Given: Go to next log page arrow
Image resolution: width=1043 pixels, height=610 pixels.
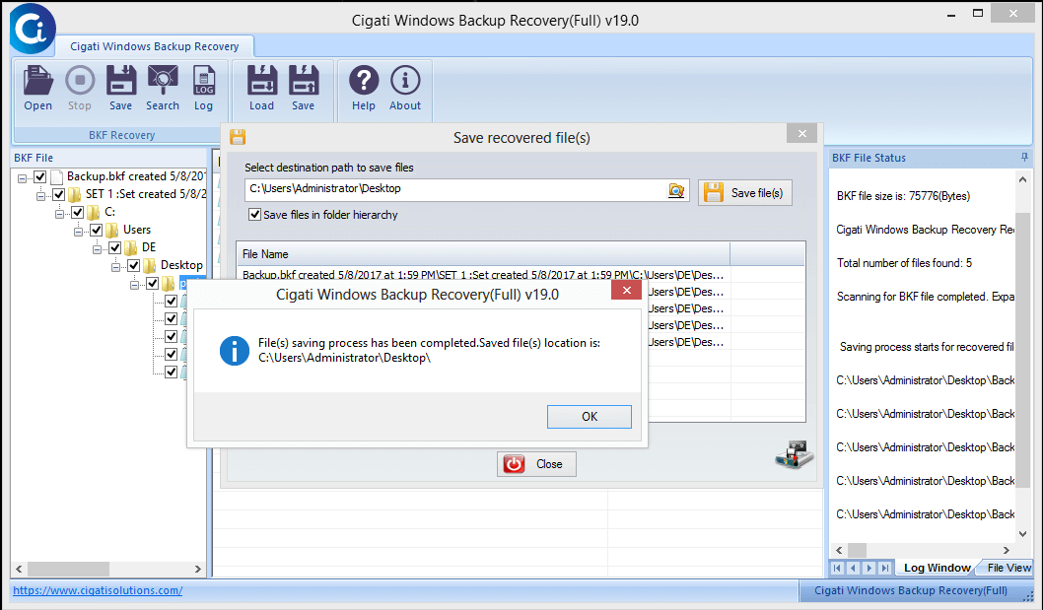Looking at the screenshot, I should tap(869, 568).
